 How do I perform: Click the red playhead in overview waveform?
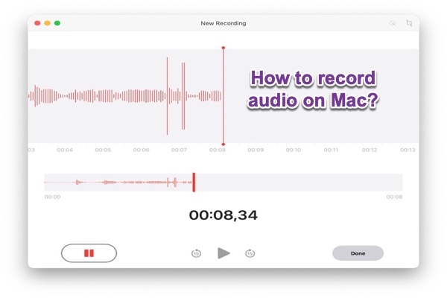pyautogui.click(x=194, y=183)
